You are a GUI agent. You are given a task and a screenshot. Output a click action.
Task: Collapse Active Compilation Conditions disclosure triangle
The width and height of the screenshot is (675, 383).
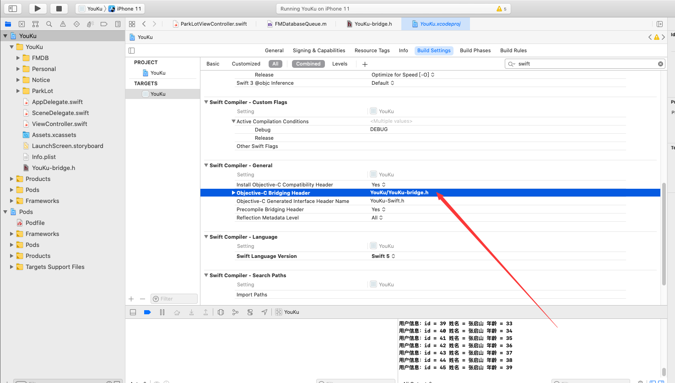(x=233, y=121)
